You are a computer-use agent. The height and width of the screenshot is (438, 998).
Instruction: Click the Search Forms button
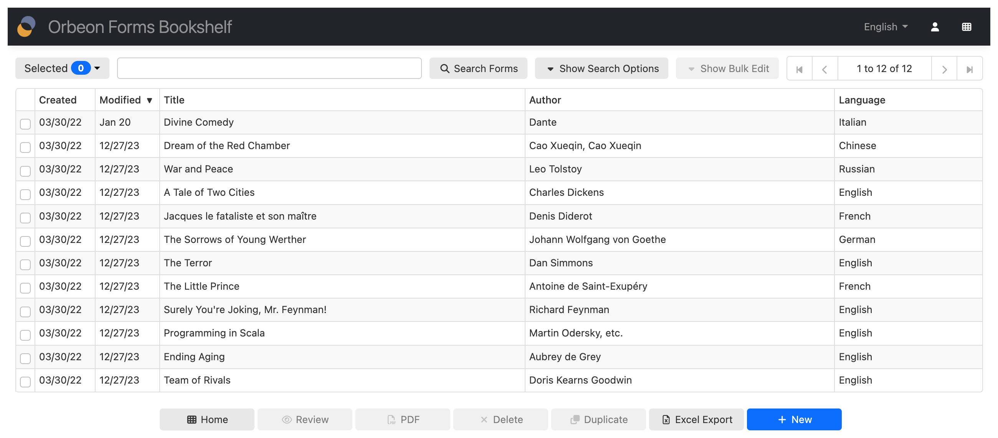point(478,69)
